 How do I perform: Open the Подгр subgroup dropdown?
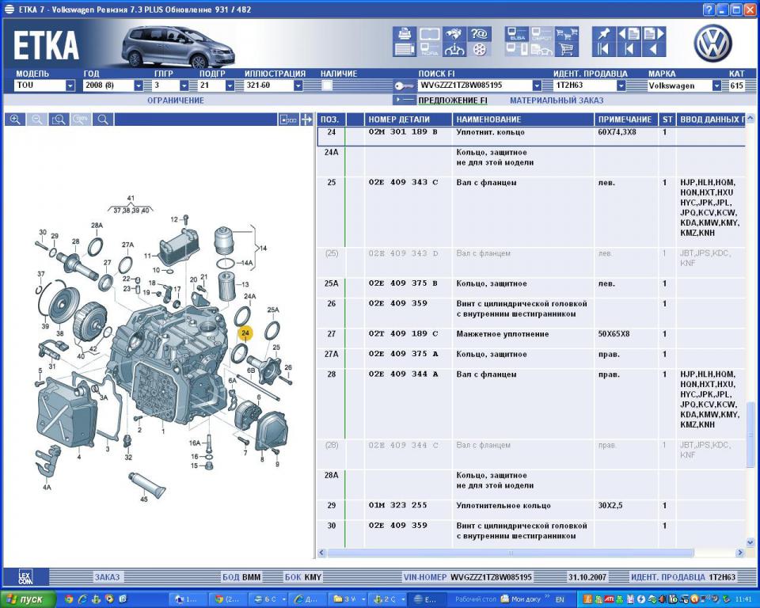[230, 85]
